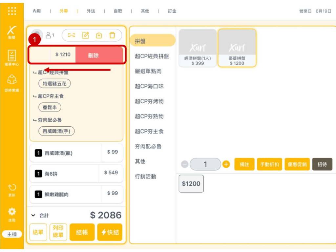Screen dimensions: 336x252
Task: Increase quantity with the plus button
Action: [226, 164]
